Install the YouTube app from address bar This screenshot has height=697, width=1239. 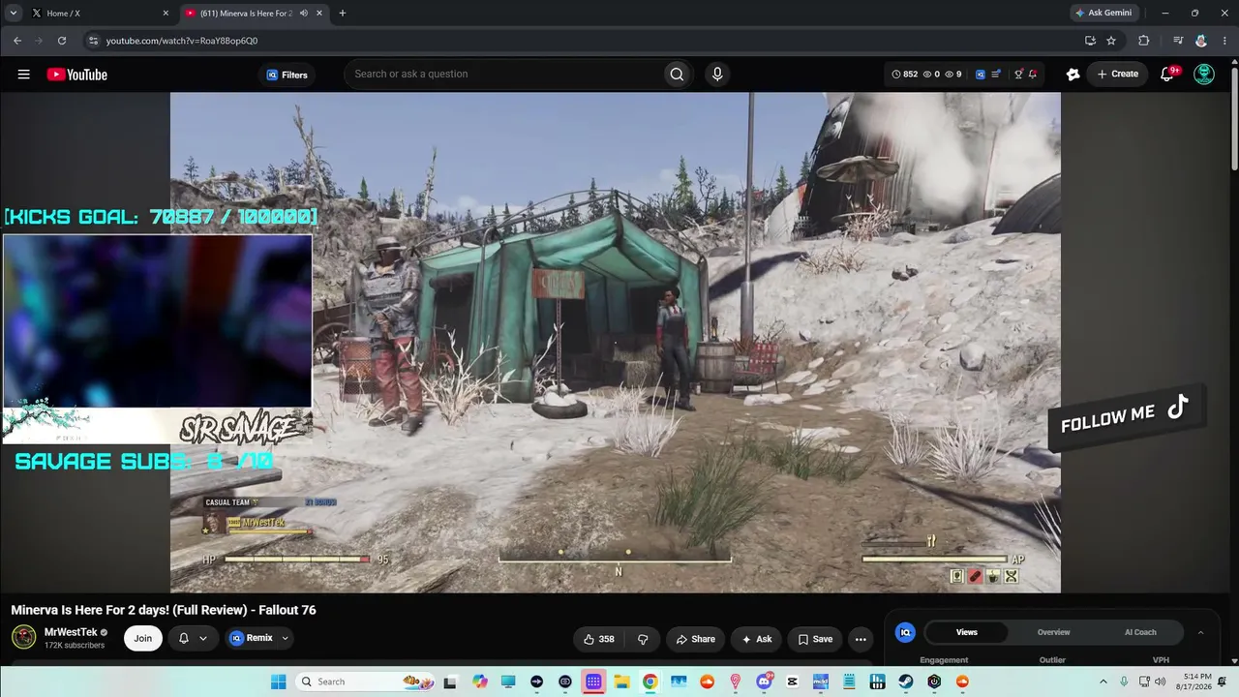(x=1090, y=41)
